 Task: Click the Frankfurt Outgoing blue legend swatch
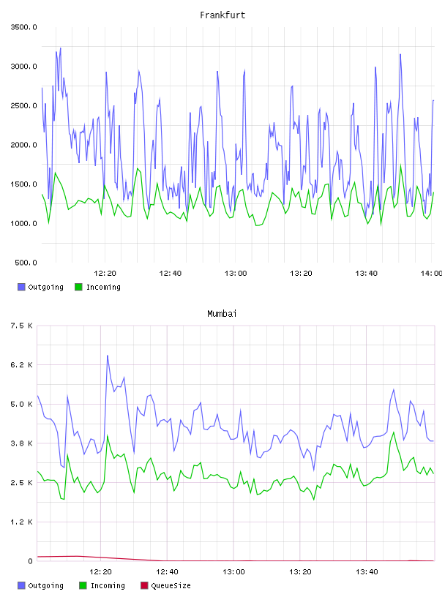coord(21,287)
